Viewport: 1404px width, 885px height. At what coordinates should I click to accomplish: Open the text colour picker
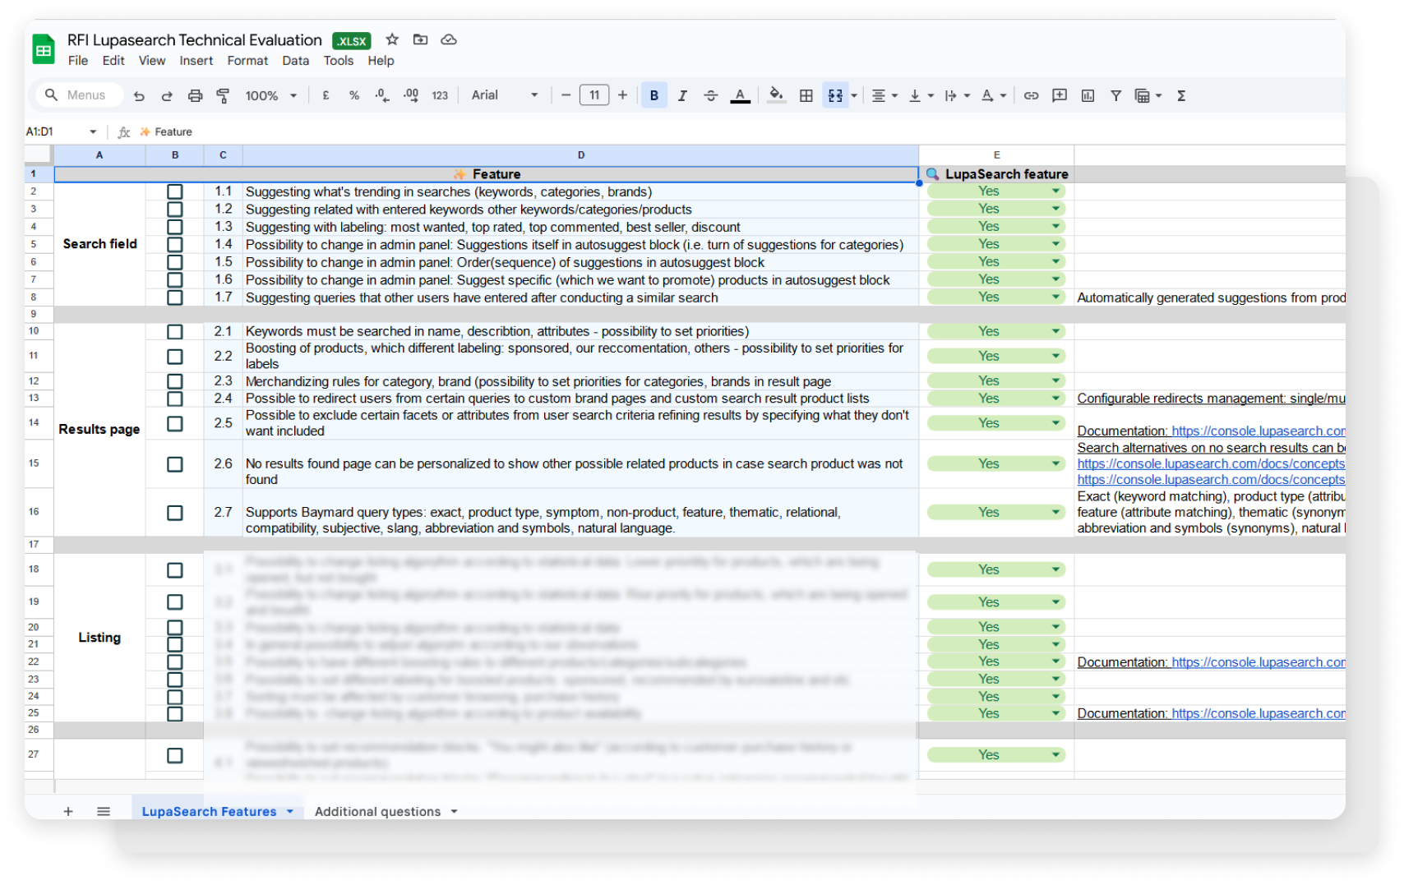click(741, 95)
